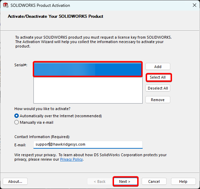Click the SOLIDWORKS Product Activation title text
Screen dimensions: 200x189
[40, 5]
